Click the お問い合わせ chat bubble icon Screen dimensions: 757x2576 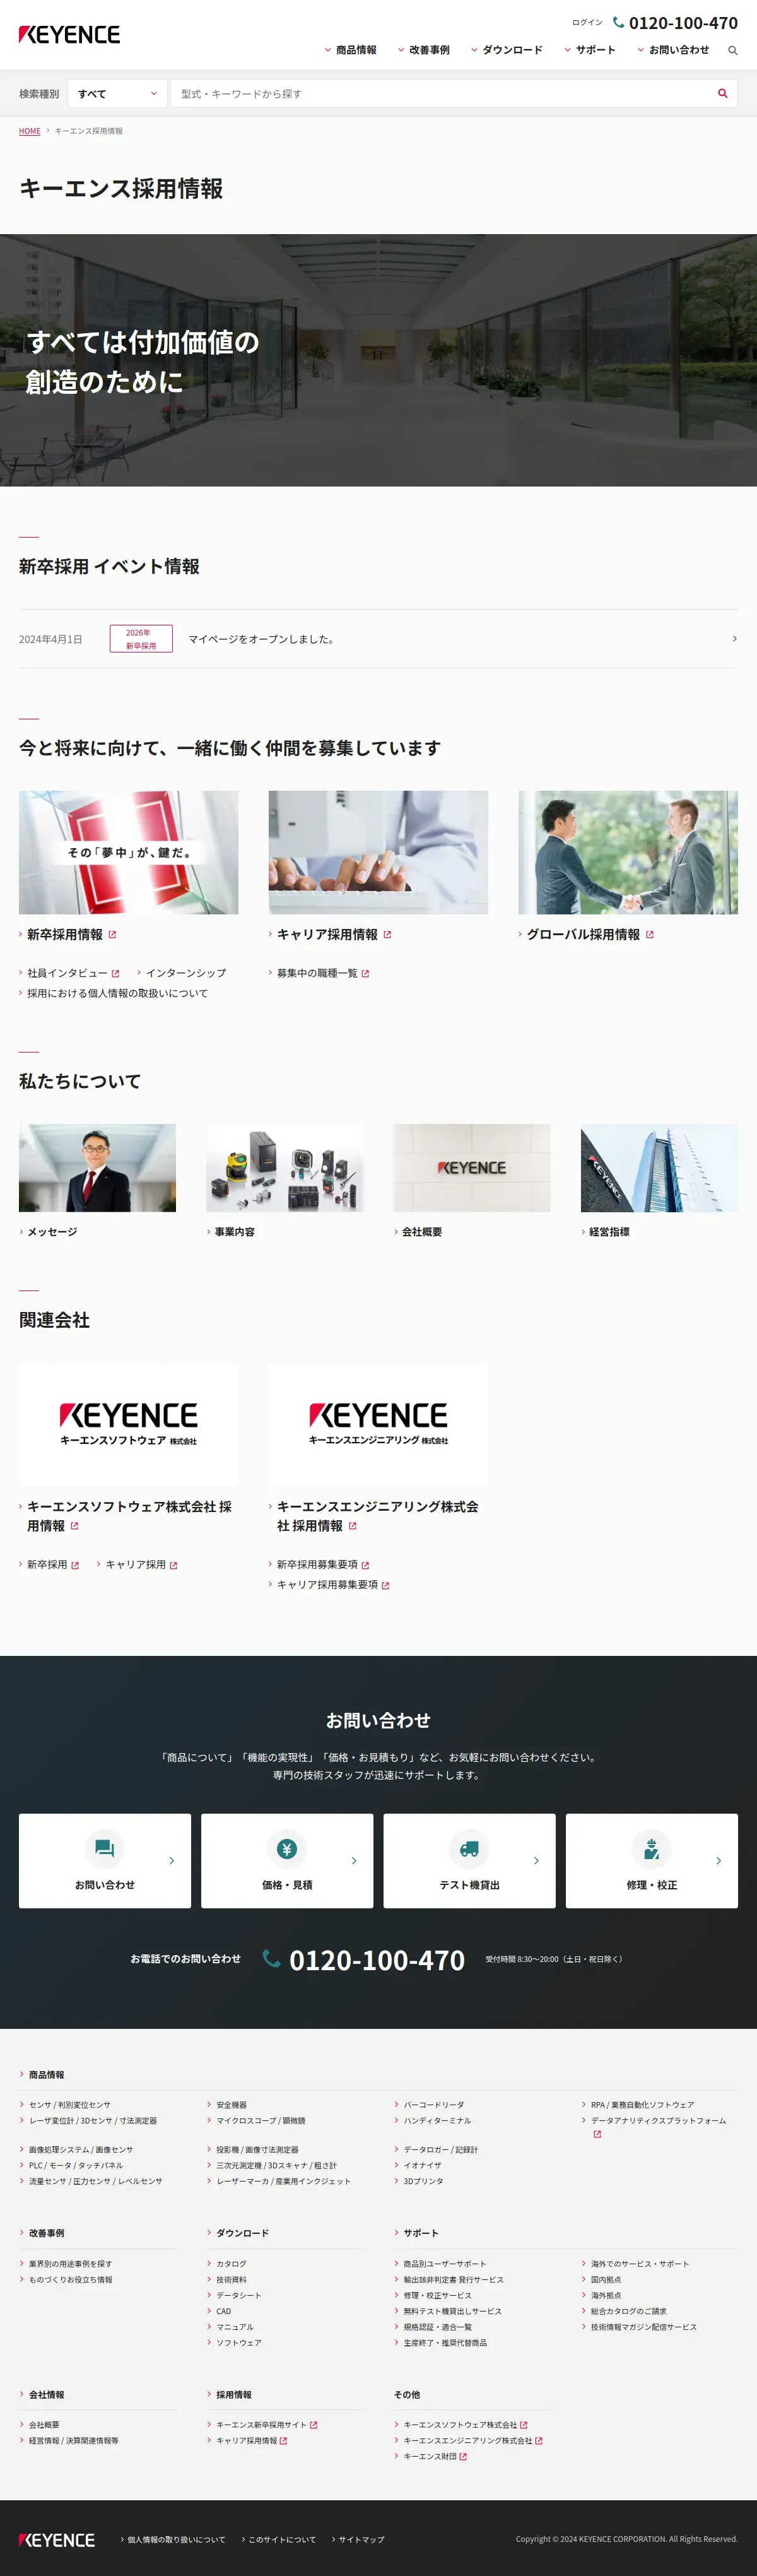[x=104, y=1848]
